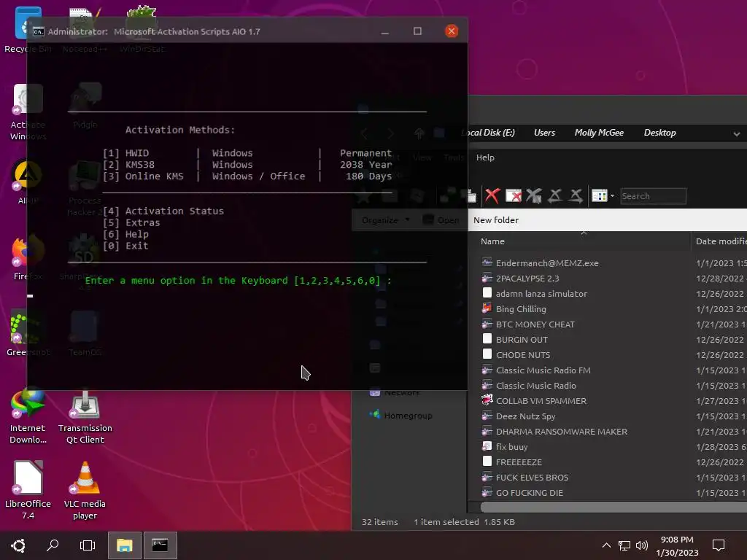747x560 pixels.
Task: Click the gray X toolbar icon next to the window-with-red-X icon
Action: (534, 195)
